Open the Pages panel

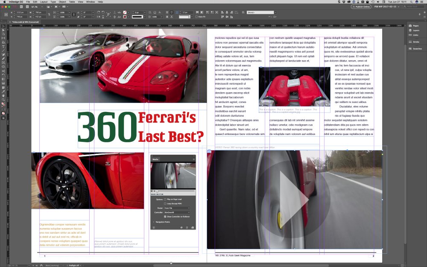pos(414,26)
